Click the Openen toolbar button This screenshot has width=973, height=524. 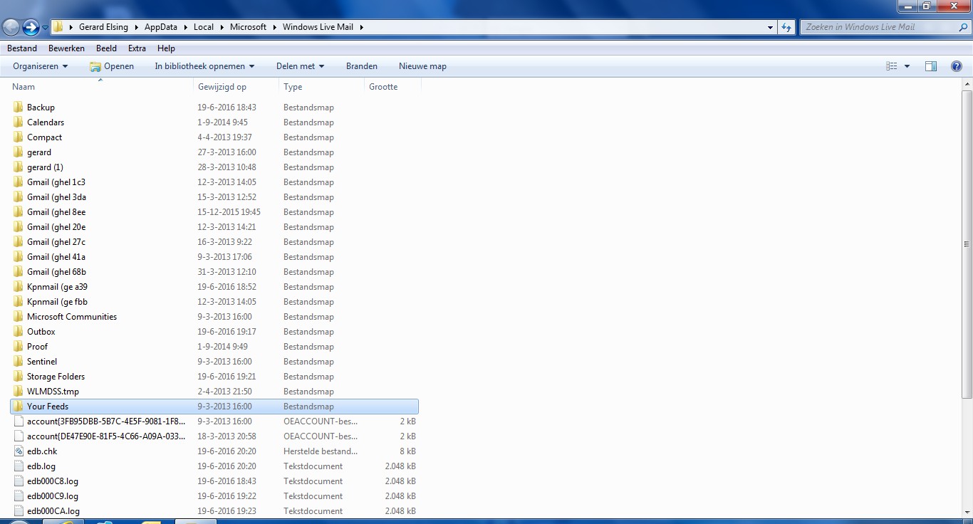(x=112, y=66)
